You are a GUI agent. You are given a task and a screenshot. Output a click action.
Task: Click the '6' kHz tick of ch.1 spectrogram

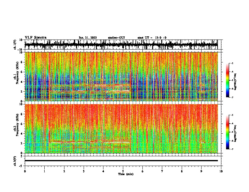pyautogui.click(x=22, y=72)
